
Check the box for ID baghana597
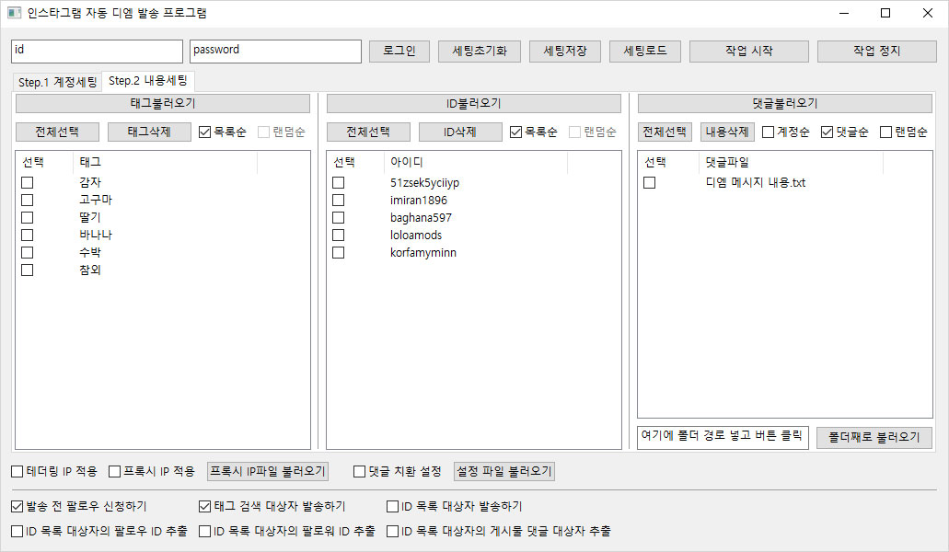point(339,218)
